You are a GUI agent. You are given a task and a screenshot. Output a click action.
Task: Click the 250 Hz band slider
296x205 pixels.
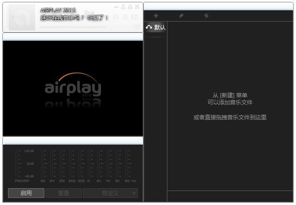pyautogui.click(x=71, y=164)
